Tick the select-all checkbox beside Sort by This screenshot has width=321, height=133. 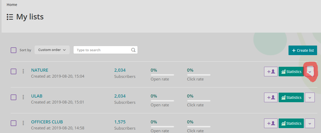(14, 50)
